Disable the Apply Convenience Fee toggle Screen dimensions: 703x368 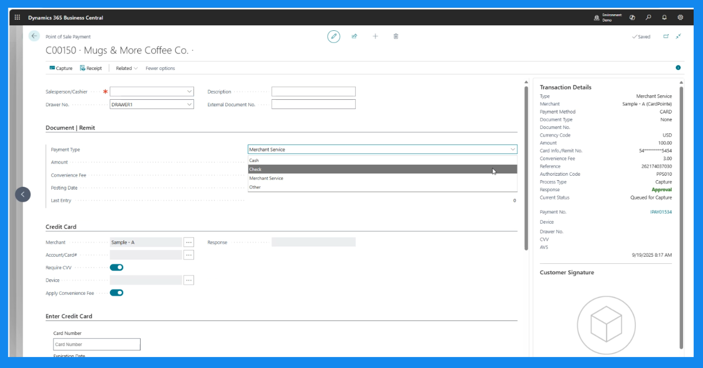pos(116,293)
